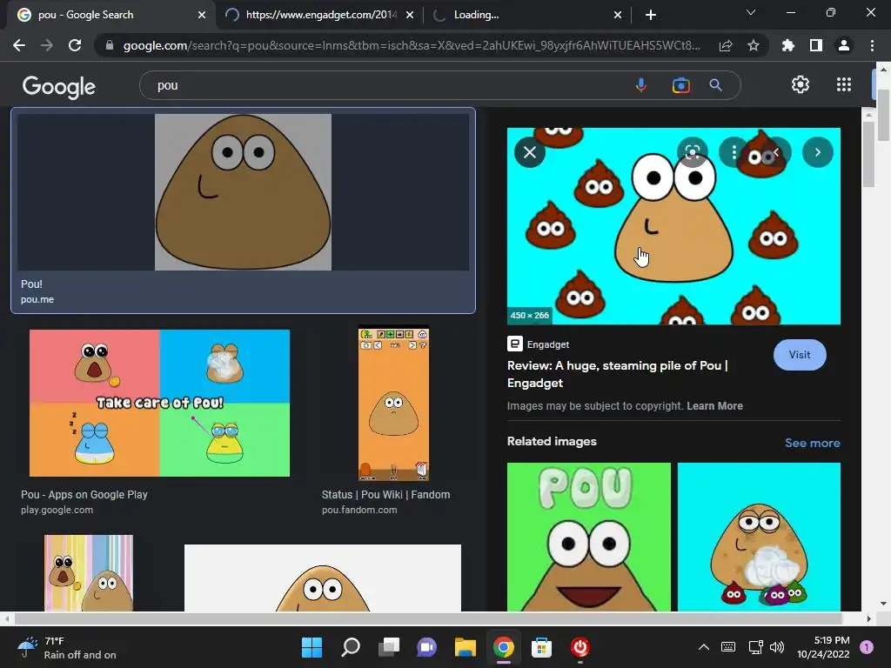The image size is (891, 668).
Task: Reload the Google search page
Action: click(75, 45)
